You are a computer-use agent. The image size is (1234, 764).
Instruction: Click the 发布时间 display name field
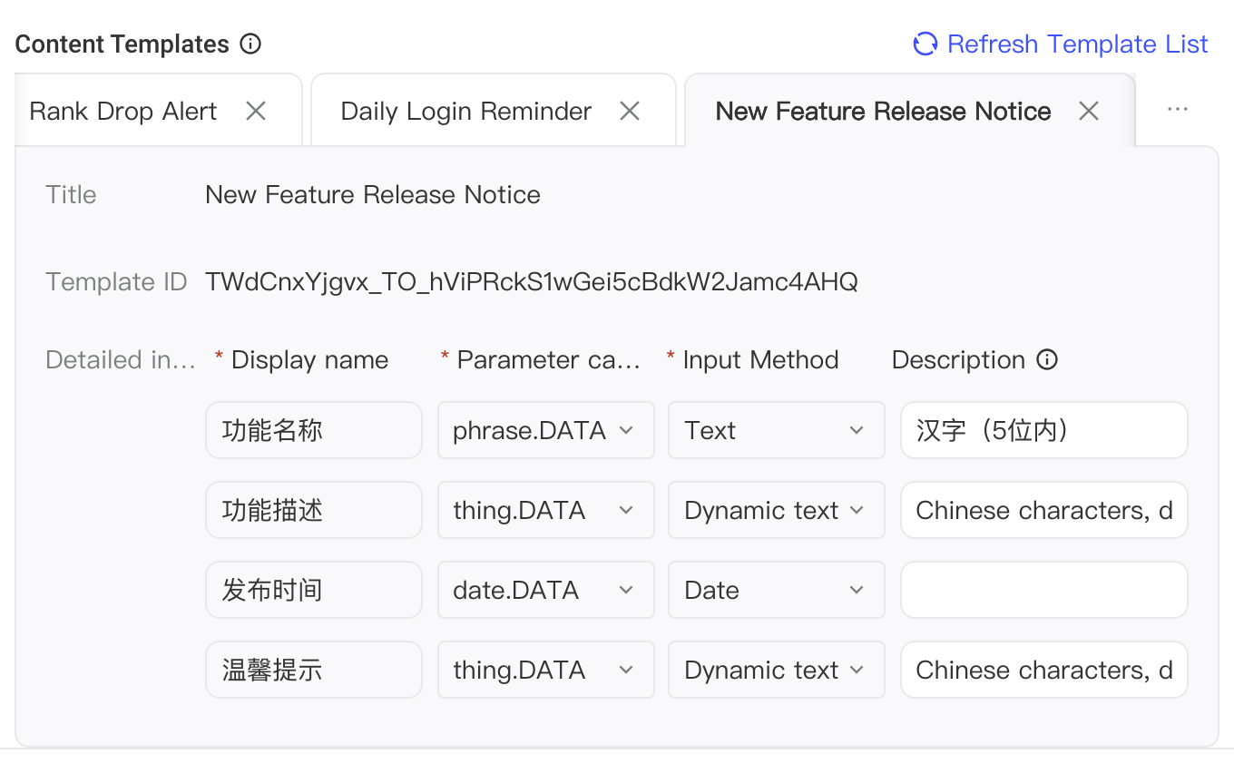tap(314, 590)
